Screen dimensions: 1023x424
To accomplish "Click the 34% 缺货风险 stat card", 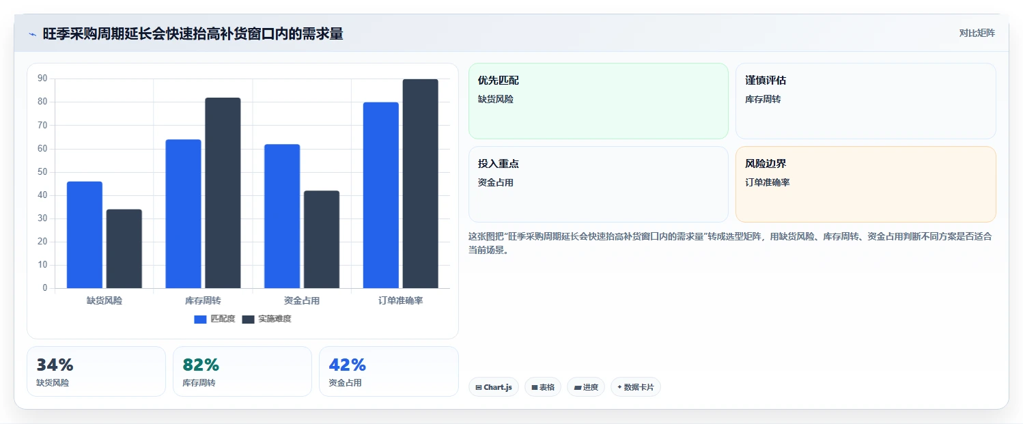I will 96,371.
